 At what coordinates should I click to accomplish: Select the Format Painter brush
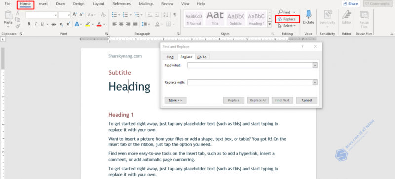tap(18, 26)
